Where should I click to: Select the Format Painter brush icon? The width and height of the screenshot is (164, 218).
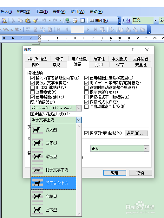35,21
